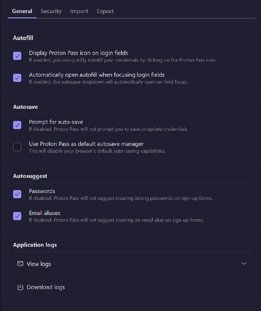Expand View logs using the chevron arrow

(x=244, y=264)
